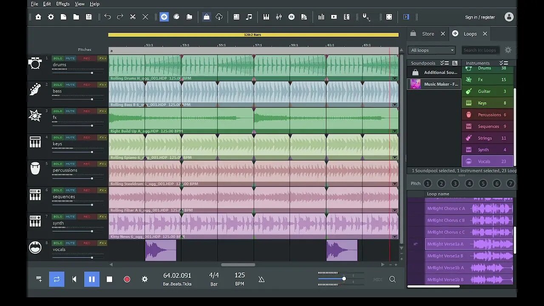
Task: Solo the keys track
Action: [x=58, y=137]
